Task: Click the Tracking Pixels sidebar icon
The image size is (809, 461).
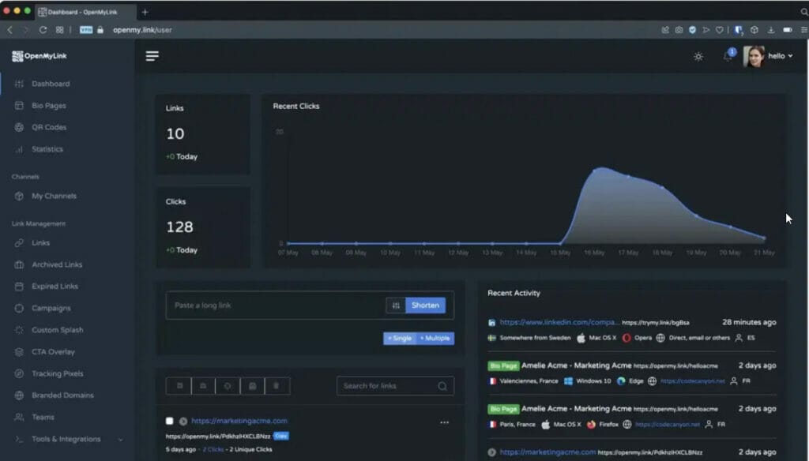Action: pos(19,373)
